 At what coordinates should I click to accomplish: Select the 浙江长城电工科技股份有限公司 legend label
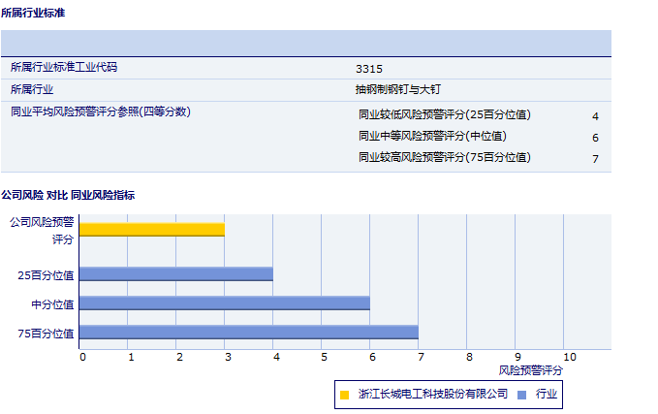click(x=432, y=394)
